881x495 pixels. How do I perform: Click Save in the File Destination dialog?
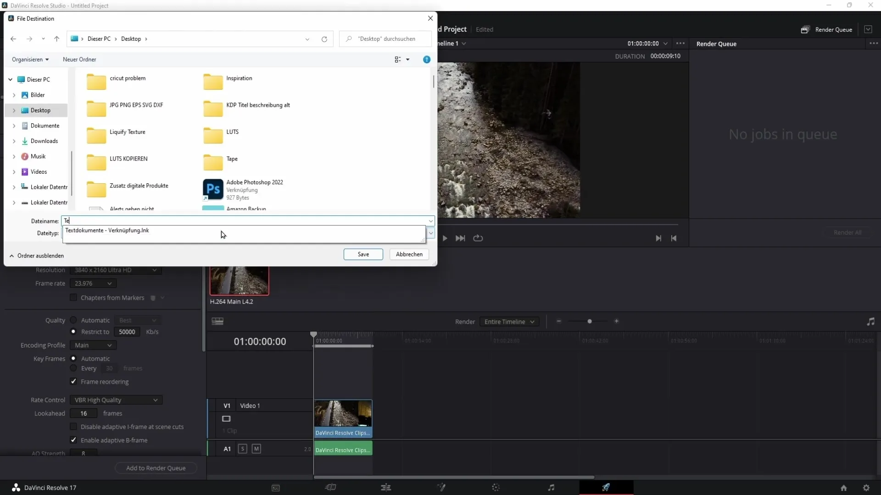coord(363,254)
